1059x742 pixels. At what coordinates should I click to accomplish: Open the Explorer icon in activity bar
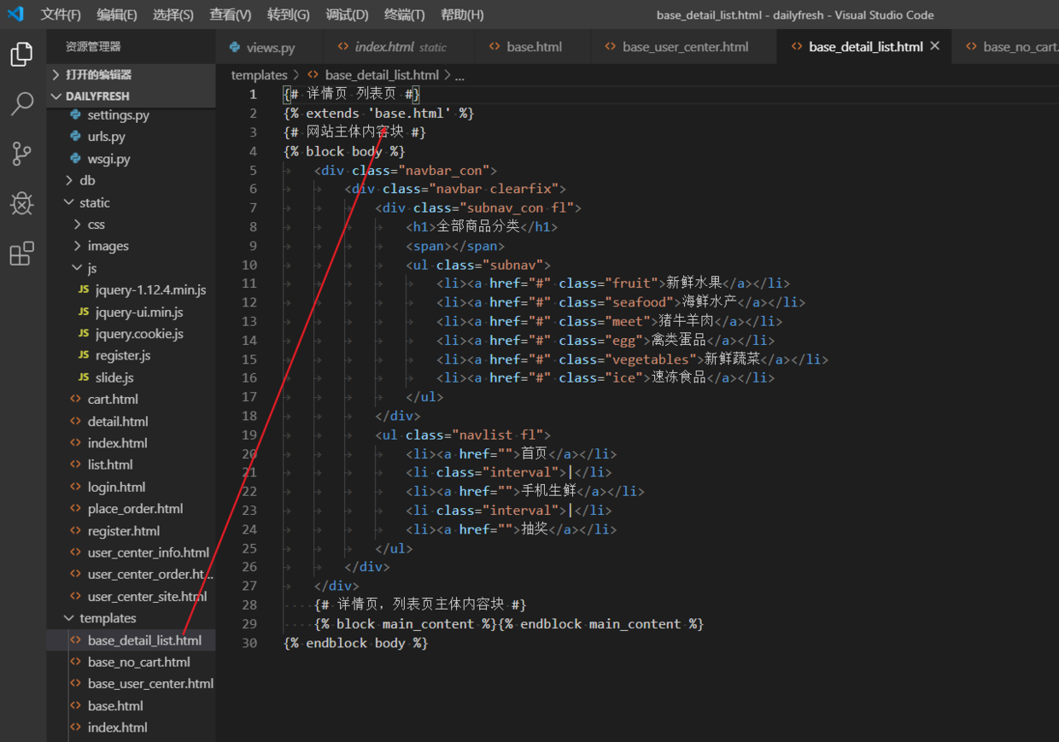coord(21,55)
